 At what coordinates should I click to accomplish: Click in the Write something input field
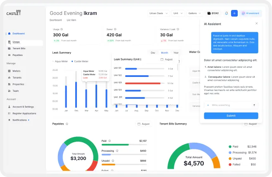[231, 105]
